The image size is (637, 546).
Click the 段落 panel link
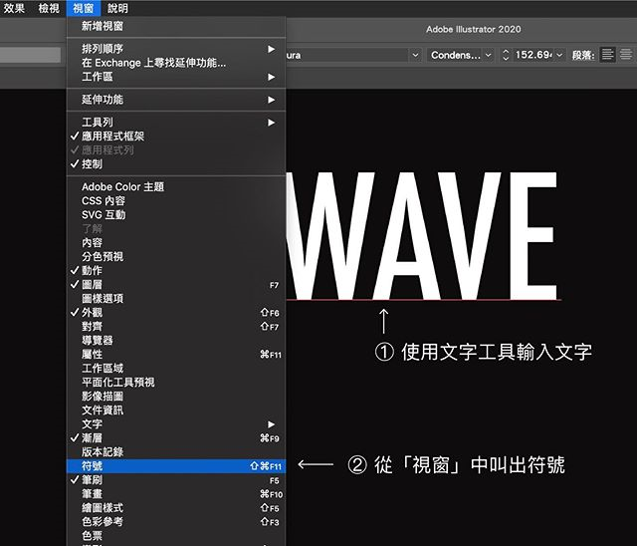[x=583, y=55]
